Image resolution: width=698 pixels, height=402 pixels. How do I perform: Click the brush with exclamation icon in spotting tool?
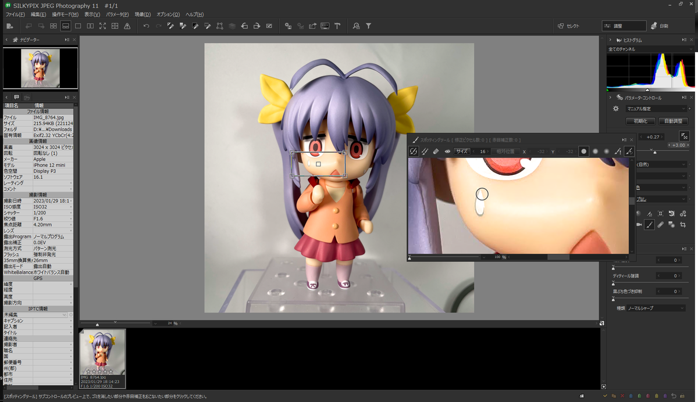(x=618, y=151)
